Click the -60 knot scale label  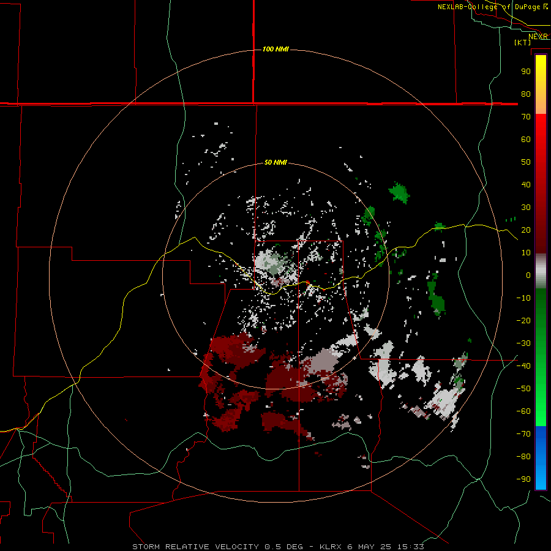[x=523, y=411]
